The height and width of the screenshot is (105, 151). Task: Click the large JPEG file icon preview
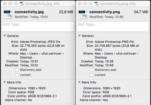click(8, 14)
